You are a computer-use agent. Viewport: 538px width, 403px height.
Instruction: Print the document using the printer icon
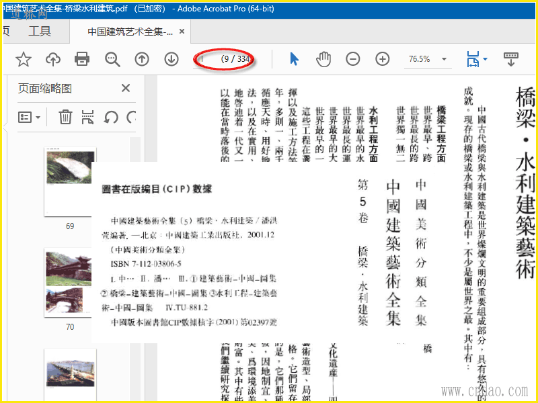click(82, 59)
